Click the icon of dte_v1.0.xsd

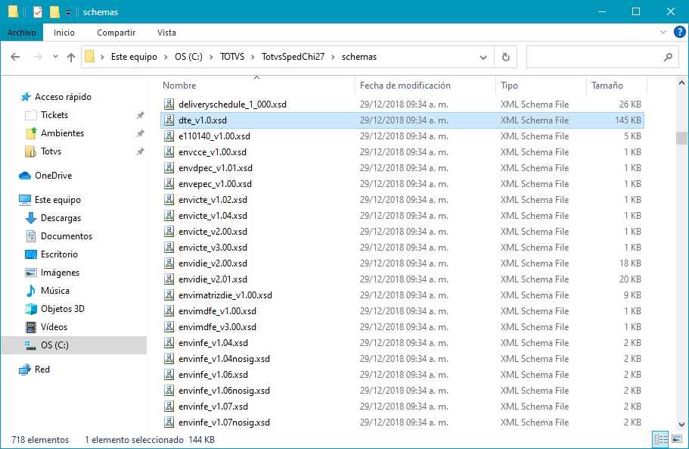pos(169,120)
